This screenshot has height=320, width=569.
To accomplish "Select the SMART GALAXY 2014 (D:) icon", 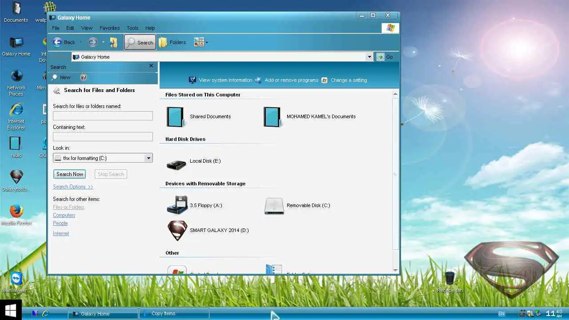I will pyautogui.click(x=177, y=230).
